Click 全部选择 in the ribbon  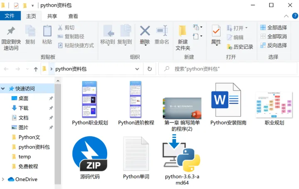click(x=274, y=27)
